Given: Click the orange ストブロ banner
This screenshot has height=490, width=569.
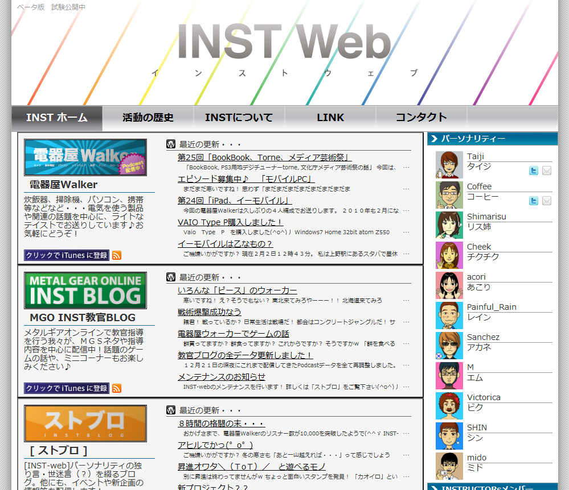Looking at the screenshot, I should coord(85,423).
